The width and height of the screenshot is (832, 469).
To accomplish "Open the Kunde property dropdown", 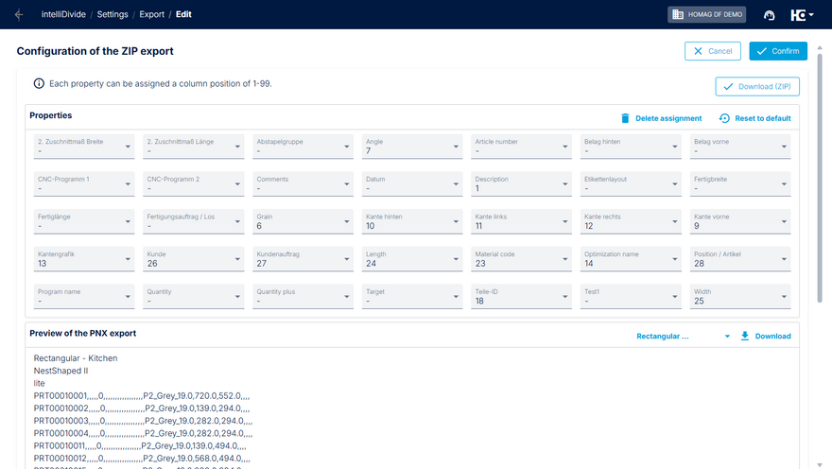I will tap(237, 260).
